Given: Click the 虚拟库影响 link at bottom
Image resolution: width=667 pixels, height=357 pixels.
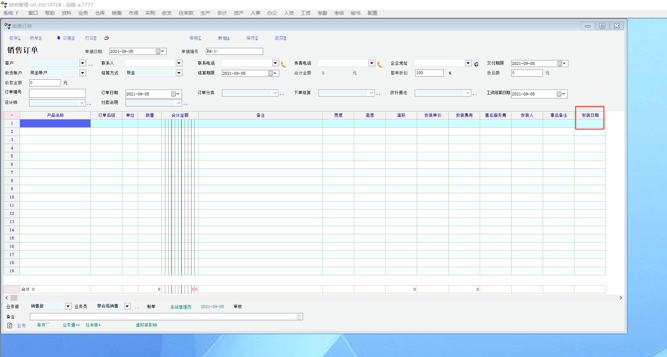Looking at the screenshot, I should tap(146, 325).
